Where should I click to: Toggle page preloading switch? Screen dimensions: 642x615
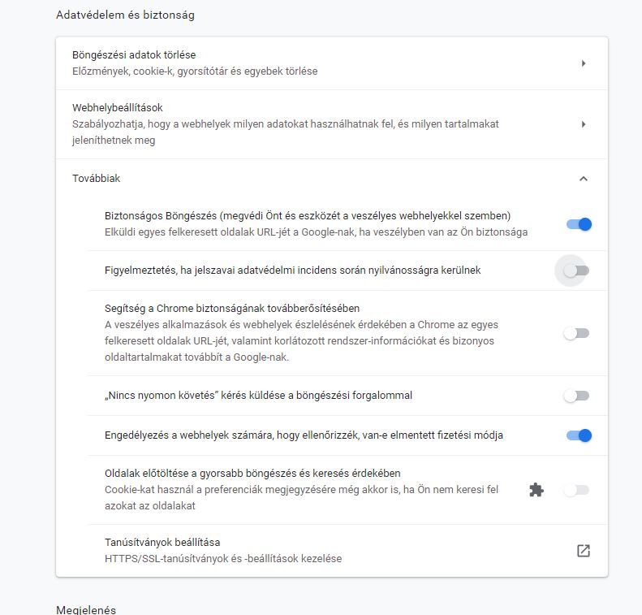tap(576, 490)
